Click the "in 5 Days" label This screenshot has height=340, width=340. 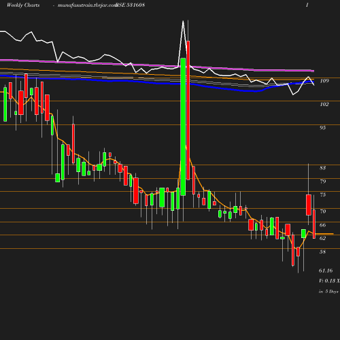pos(328,292)
